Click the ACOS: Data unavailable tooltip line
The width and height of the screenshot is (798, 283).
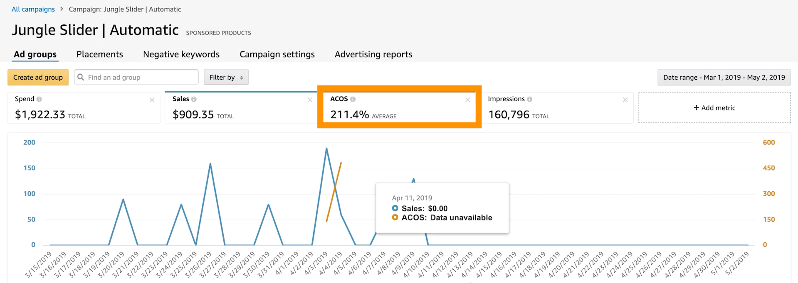point(447,218)
